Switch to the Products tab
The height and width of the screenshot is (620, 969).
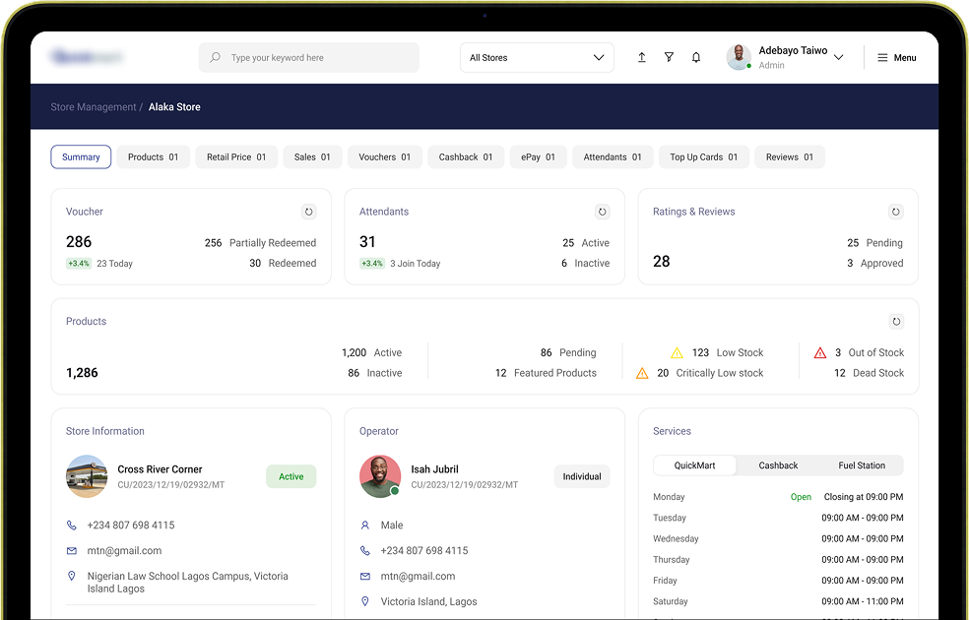pyautogui.click(x=154, y=156)
